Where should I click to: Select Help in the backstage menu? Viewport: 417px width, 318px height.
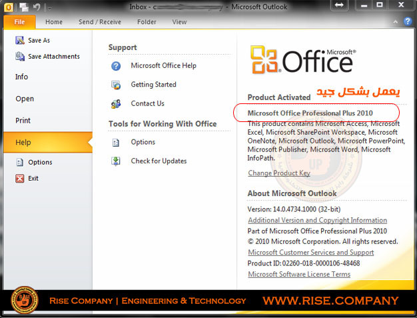[48, 143]
